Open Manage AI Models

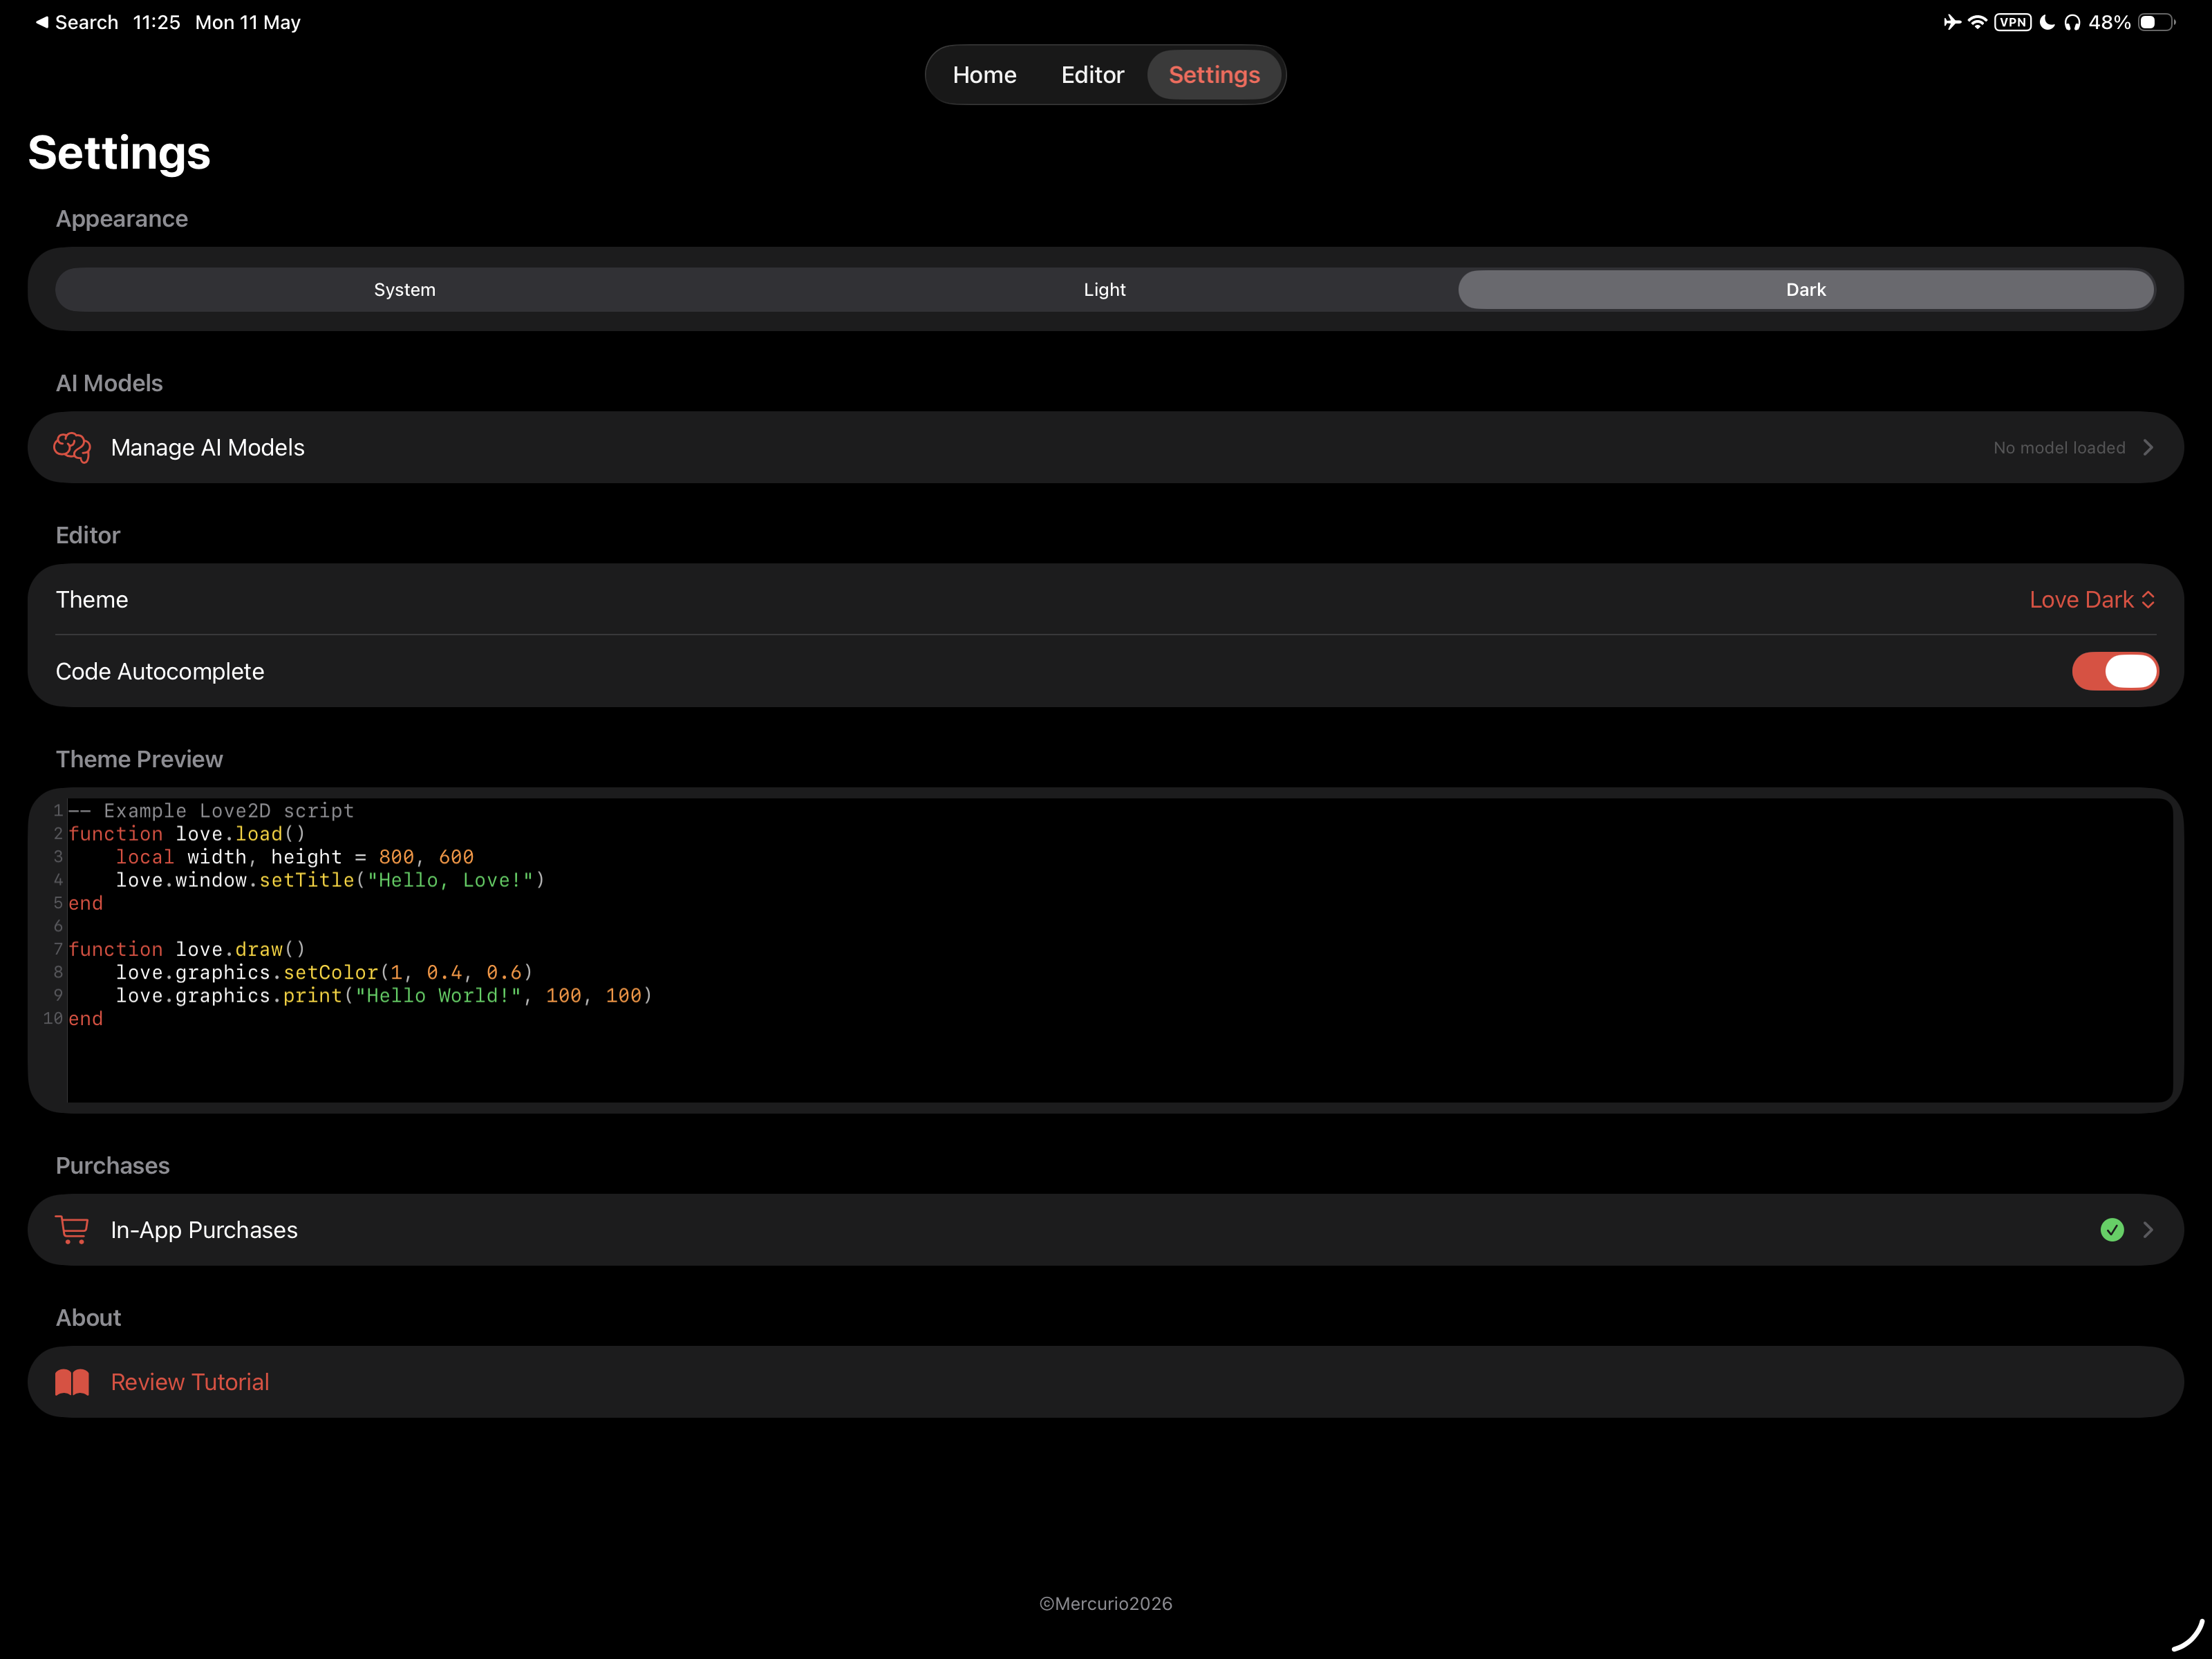(x=1106, y=447)
